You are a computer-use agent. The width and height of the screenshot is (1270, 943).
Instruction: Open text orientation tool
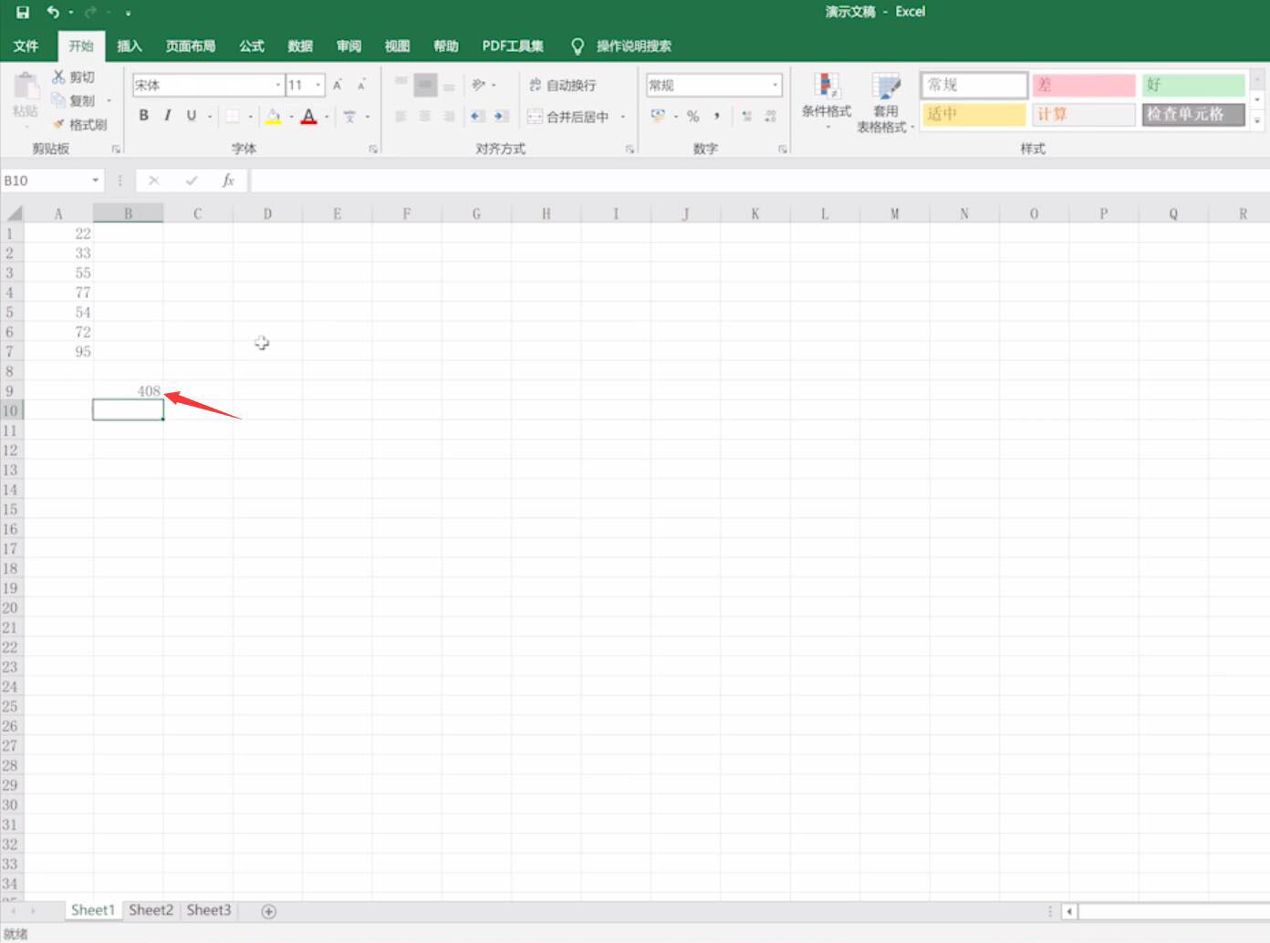(x=478, y=85)
